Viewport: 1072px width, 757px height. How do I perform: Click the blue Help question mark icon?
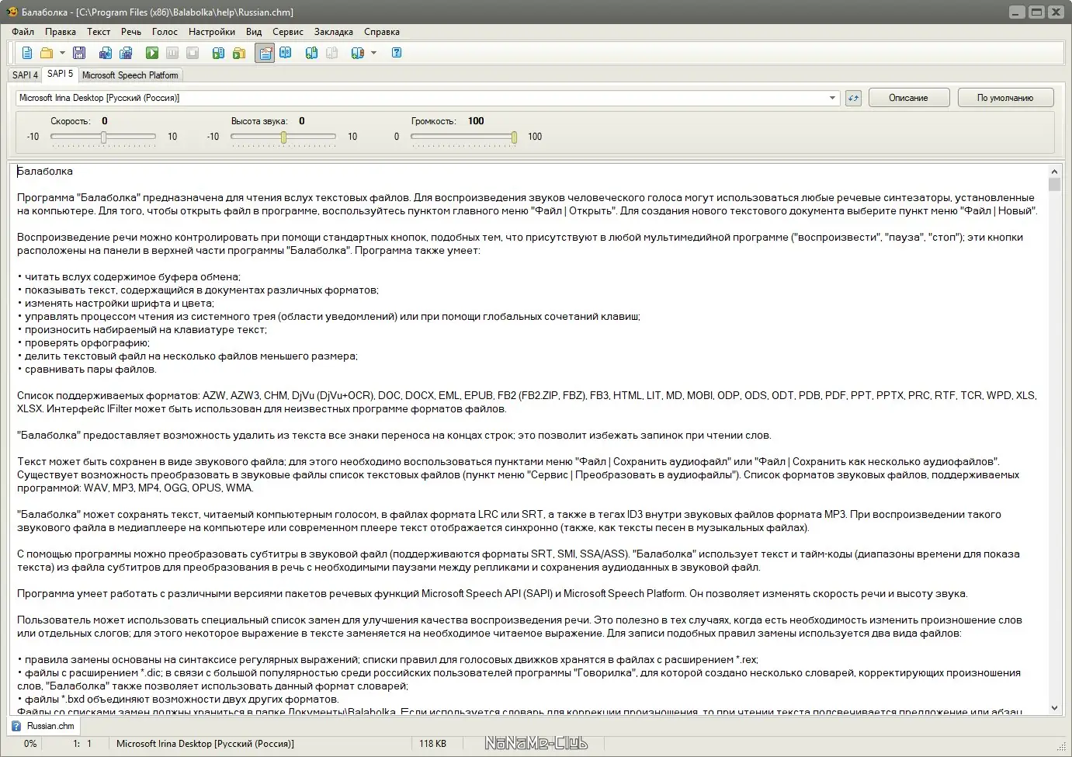tap(397, 53)
